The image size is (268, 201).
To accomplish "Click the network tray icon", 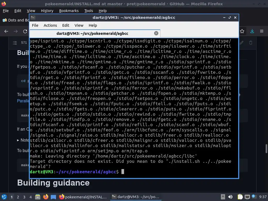I will pos(247,197).
